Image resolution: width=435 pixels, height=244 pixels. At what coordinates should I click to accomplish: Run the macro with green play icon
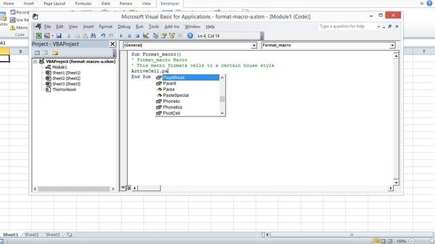(x=121, y=36)
